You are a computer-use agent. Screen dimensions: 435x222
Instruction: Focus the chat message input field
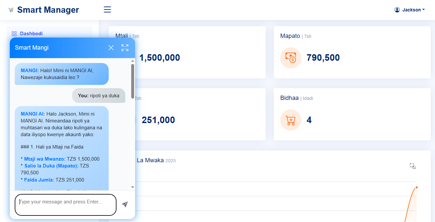click(x=66, y=205)
